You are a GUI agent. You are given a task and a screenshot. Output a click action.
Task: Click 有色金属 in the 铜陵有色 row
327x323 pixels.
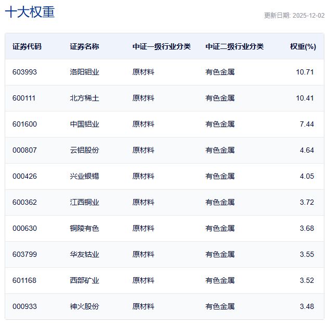(220, 228)
